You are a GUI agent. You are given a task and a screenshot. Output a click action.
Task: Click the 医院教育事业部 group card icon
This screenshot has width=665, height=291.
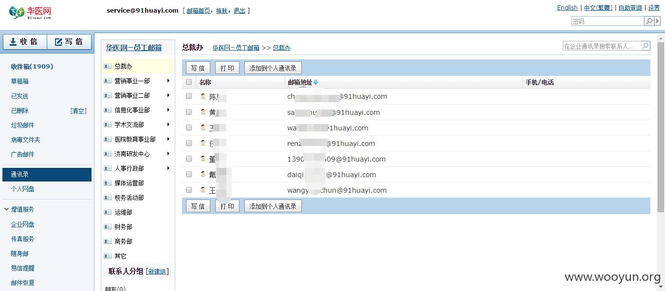point(108,139)
